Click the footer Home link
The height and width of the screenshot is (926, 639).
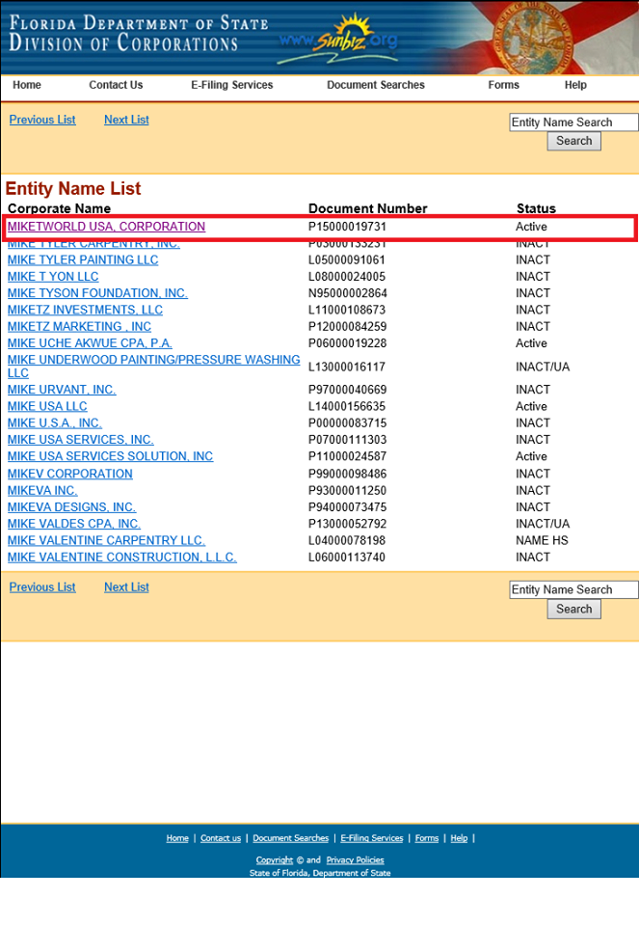point(177,838)
